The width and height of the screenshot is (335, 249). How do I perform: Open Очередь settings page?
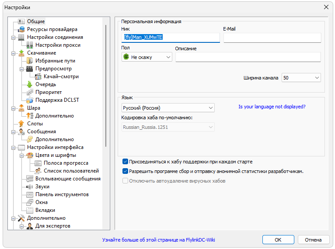46,84
